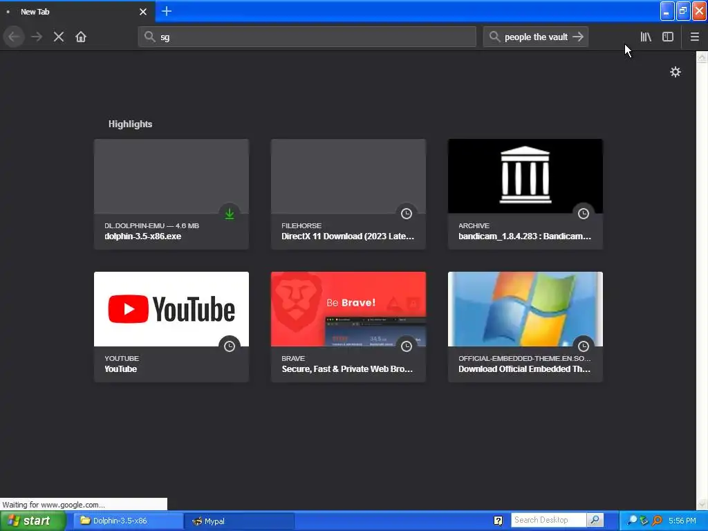Click the magnifier icon in the address bar

[x=149, y=37]
